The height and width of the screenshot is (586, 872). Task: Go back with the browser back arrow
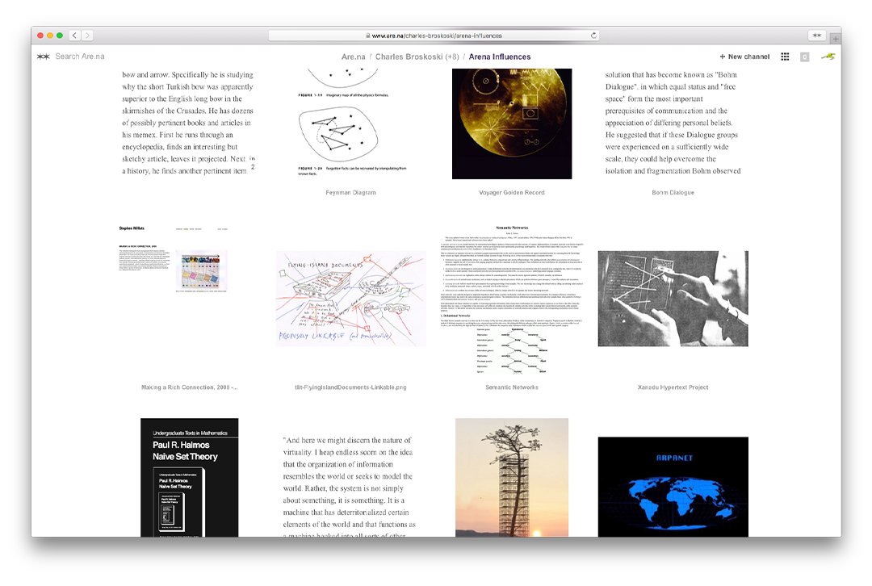(x=74, y=36)
